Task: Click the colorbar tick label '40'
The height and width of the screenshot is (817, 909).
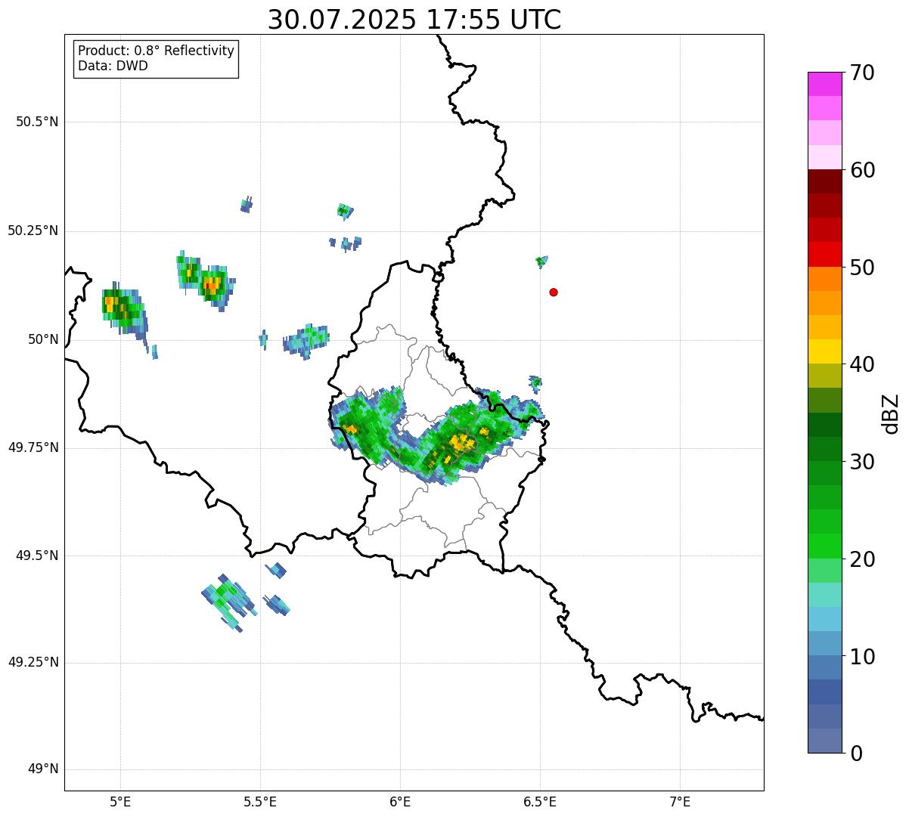Action: click(863, 364)
